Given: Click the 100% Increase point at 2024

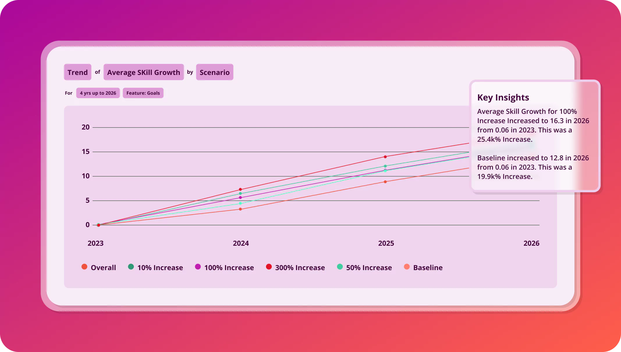Looking at the screenshot, I should point(240,197).
